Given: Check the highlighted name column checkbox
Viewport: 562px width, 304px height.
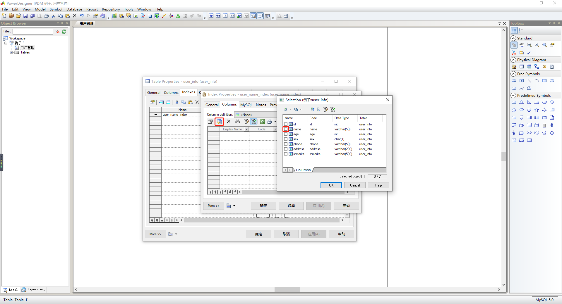Looking at the screenshot, I should point(286,129).
